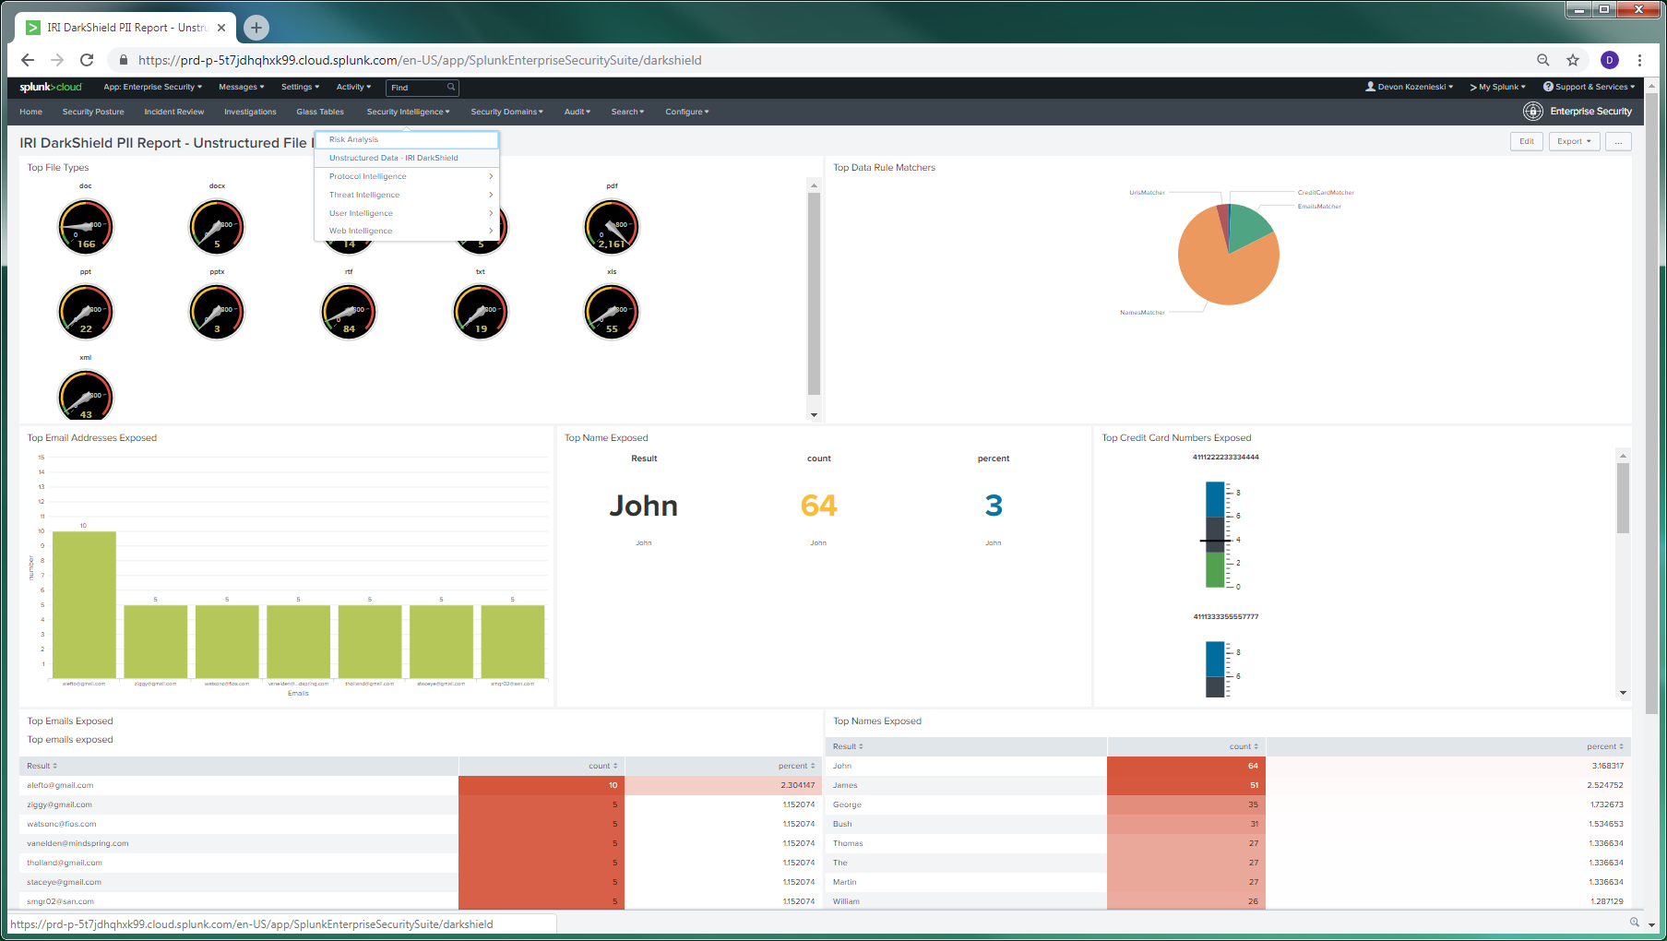This screenshot has width=1667, height=941.
Task: Open Support & Services dropdown
Action: 1589,87
